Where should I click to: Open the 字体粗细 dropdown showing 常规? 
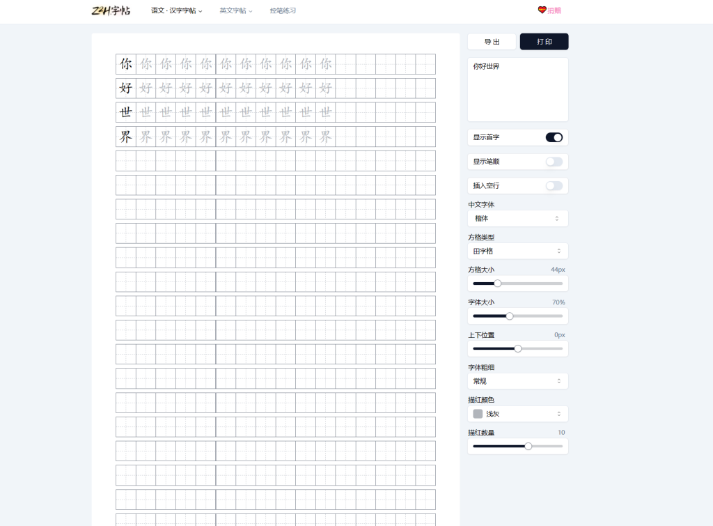[x=517, y=381]
